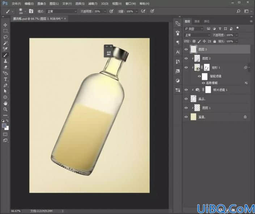
Task: Swap foreground and background colors
Action: click(x=7, y=121)
